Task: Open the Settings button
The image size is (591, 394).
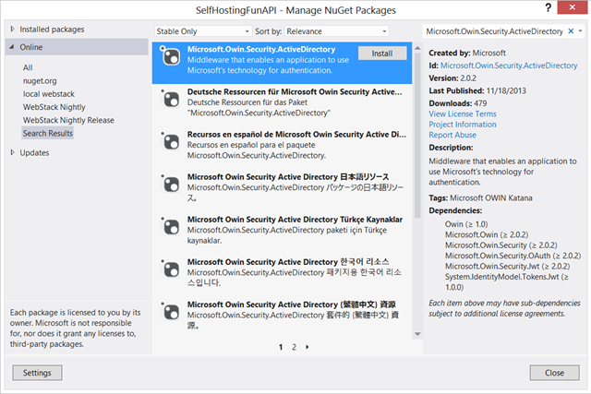Action: click(37, 373)
